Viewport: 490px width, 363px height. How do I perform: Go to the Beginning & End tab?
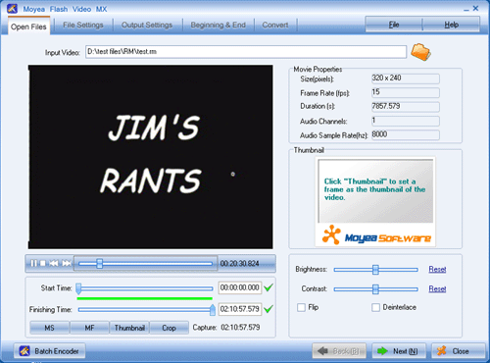click(x=218, y=26)
